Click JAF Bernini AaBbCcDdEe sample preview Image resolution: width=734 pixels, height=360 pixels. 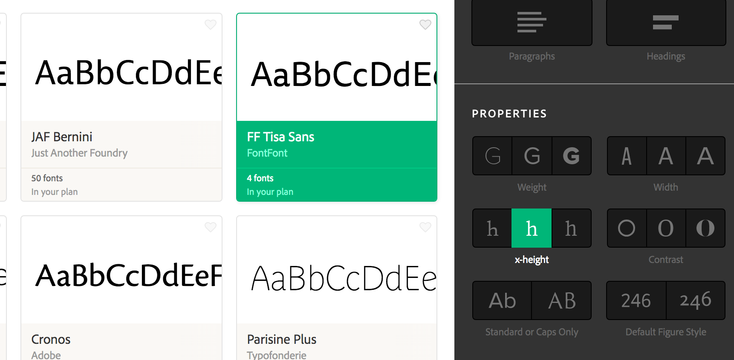(x=128, y=73)
